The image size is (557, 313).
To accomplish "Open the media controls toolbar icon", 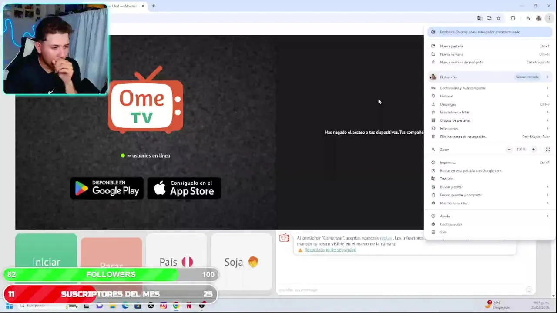I will pyautogui.click(x=528, y=18).
